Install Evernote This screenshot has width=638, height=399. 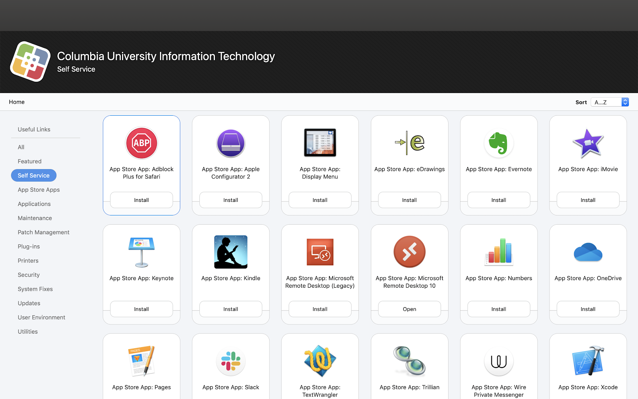tap(499, 200)
